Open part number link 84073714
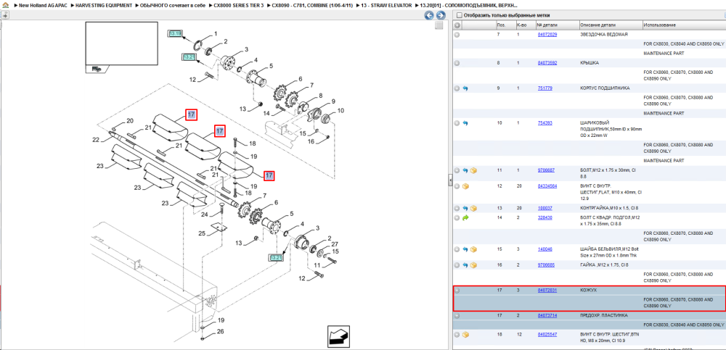The height and width of the screenshot is (350, 726). click(x=547, y=315)
